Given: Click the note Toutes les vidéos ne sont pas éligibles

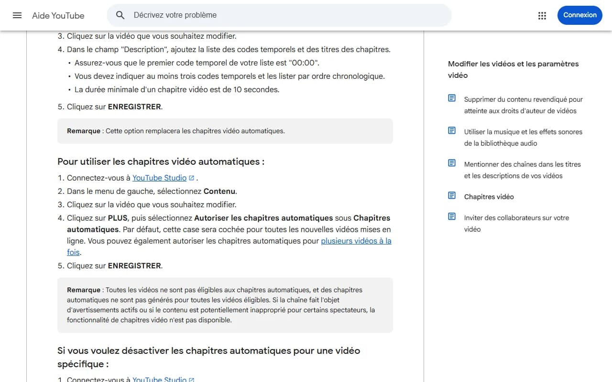Looking at the screenshot, I should tap(225, 305).
